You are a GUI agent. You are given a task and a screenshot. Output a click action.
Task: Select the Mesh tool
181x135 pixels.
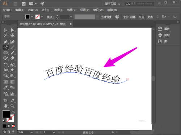click(5, 82)
